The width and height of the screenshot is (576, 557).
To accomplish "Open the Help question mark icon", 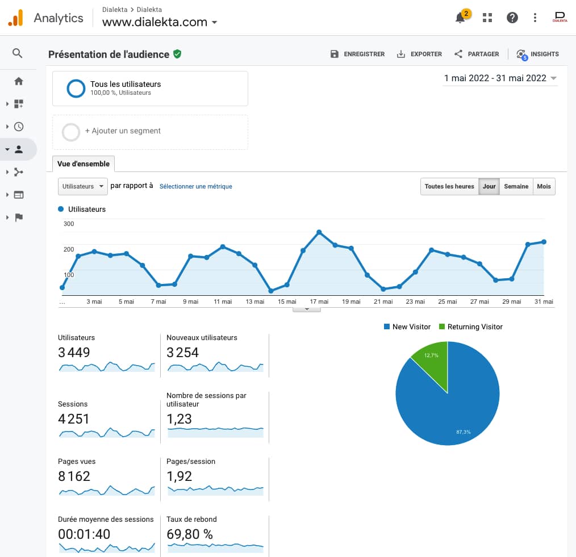I will (x=512, y=18).
